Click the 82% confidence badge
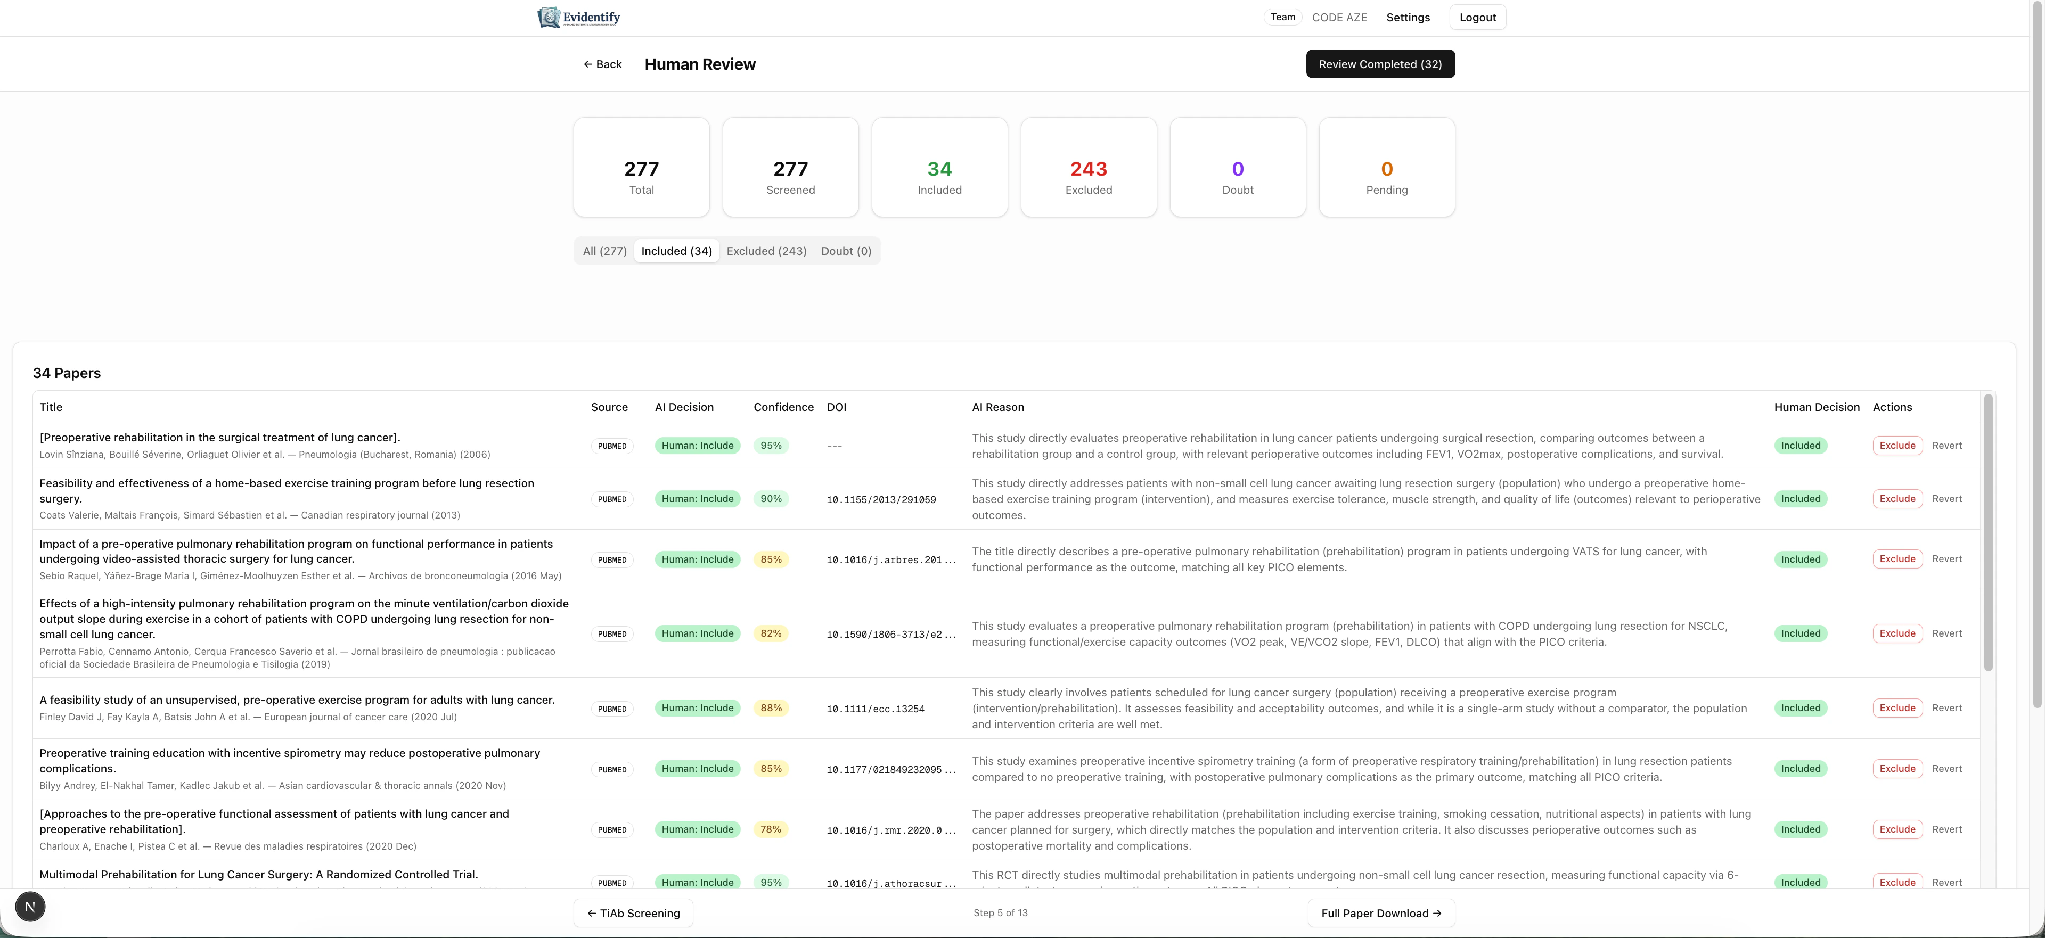Screen dimensions: 2045x938 [x=771, y=633]
